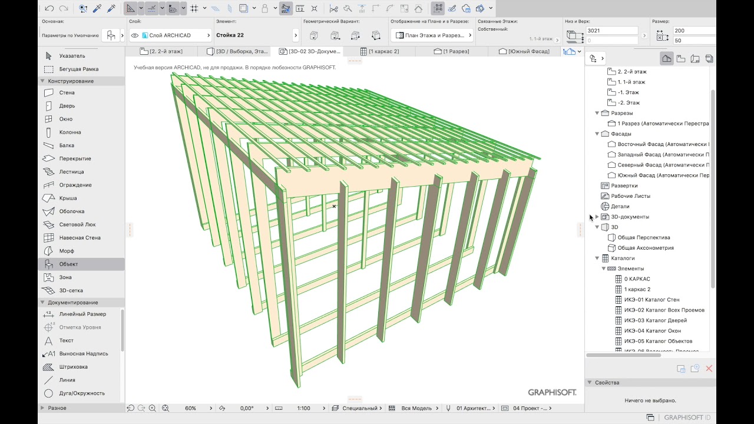Select the Перекрытие slab tool

coord(81,158)
